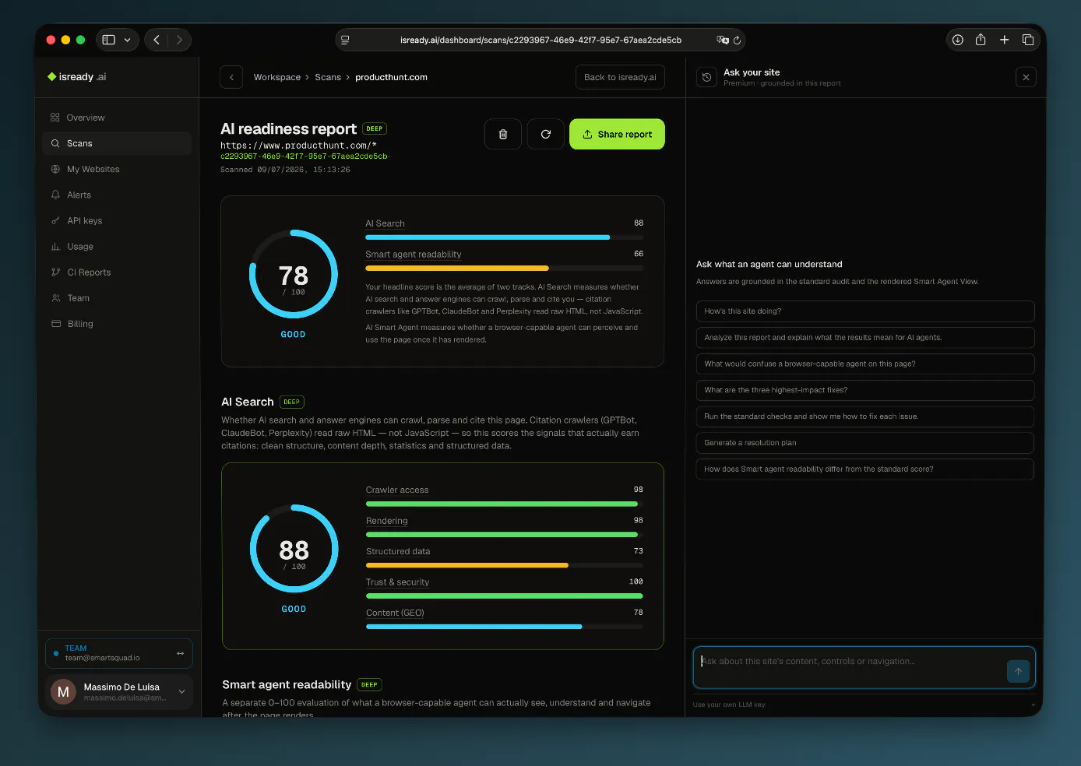This screenshot has height=766, width=1081.
Task: Expand 'Use your own LLM key' section
Action: tap(864, 705)
